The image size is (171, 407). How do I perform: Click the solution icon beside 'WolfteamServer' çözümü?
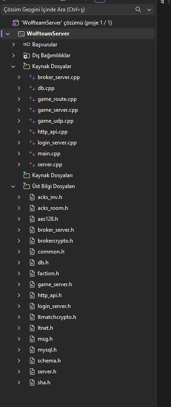point(15,23)
